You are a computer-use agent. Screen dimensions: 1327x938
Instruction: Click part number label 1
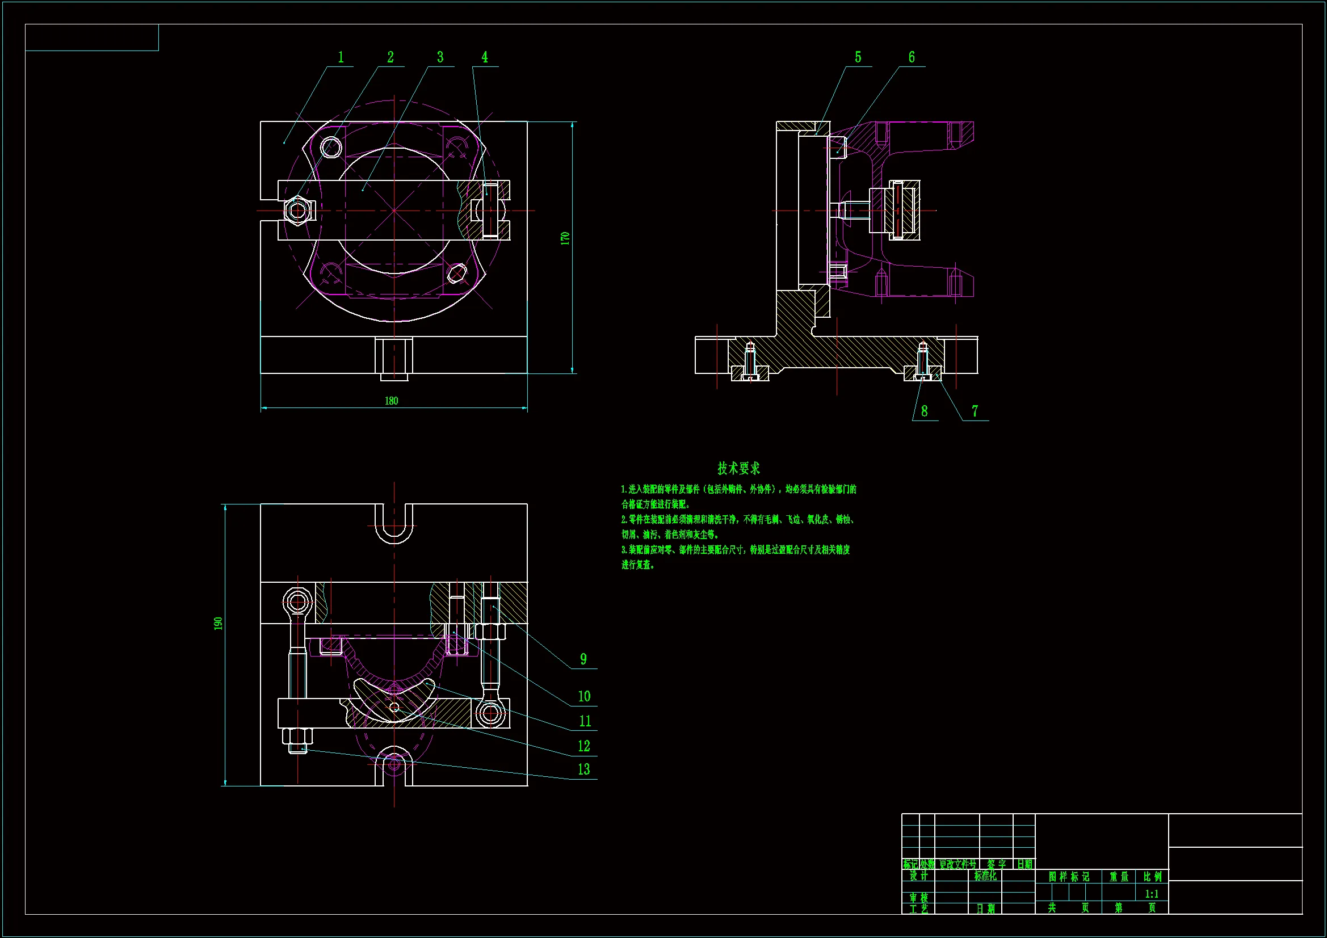coord(341,57)
